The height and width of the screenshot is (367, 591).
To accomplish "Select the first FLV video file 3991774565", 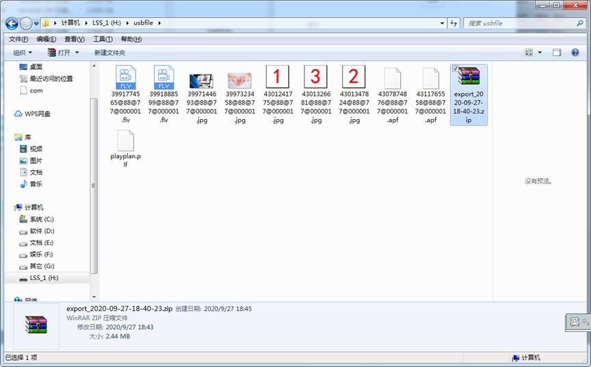I will point(126,78).
